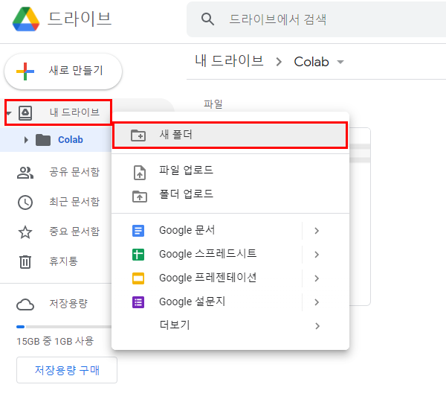Click the 파일 section heading
This screenshot has height=405, width=446.
pyautogui.click(x=213, y=104)
